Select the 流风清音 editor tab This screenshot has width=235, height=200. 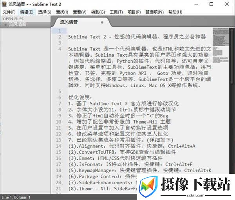point(82,22)
